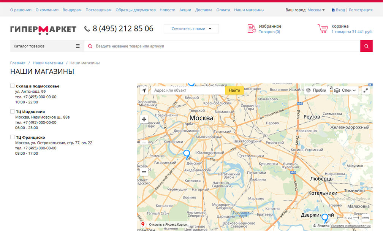The height and width of the screenshot is (241, 383).
Task: Click the Люберцы label on the map
Action: (x=322, y=179)
